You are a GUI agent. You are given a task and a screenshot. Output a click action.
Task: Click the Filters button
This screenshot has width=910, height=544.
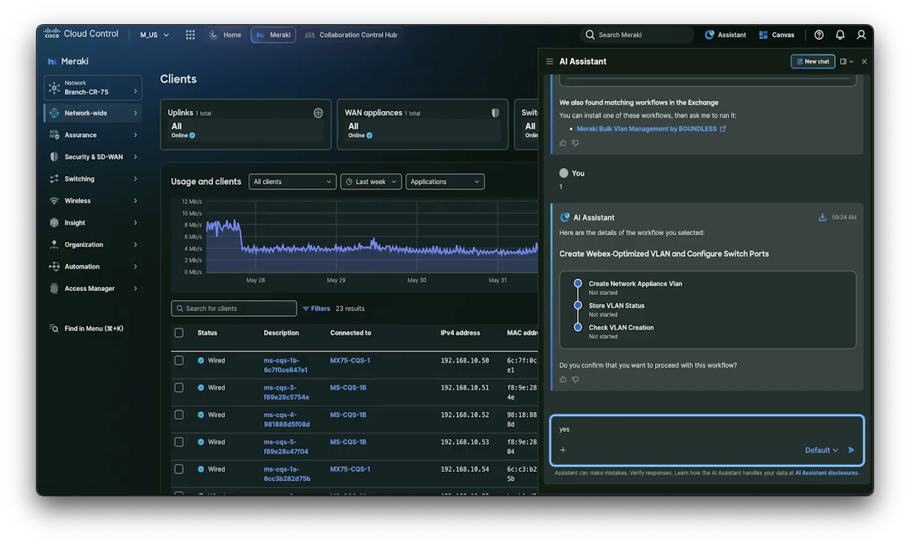click(x=316, y=309)
